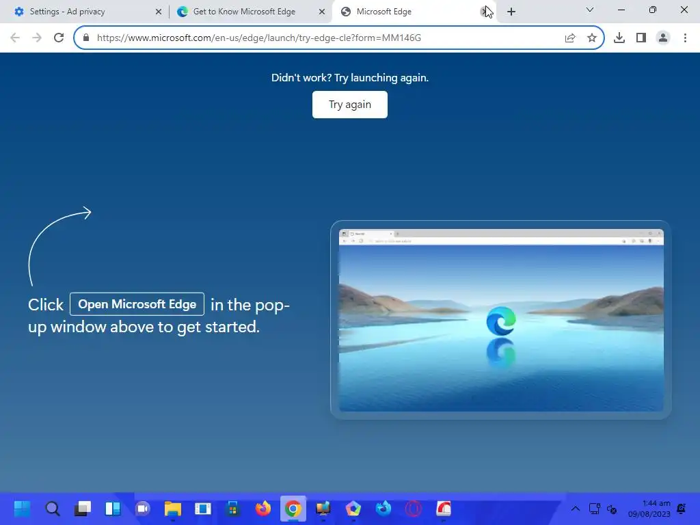Close the Settings - Ad privacy tab
This screenshot has height=525, width=700.
[159, 12]
